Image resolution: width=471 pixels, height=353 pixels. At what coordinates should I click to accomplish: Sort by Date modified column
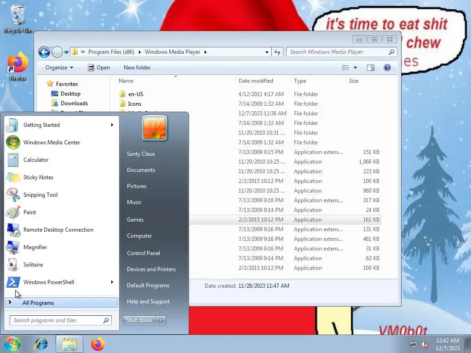[x=263, y=81]
